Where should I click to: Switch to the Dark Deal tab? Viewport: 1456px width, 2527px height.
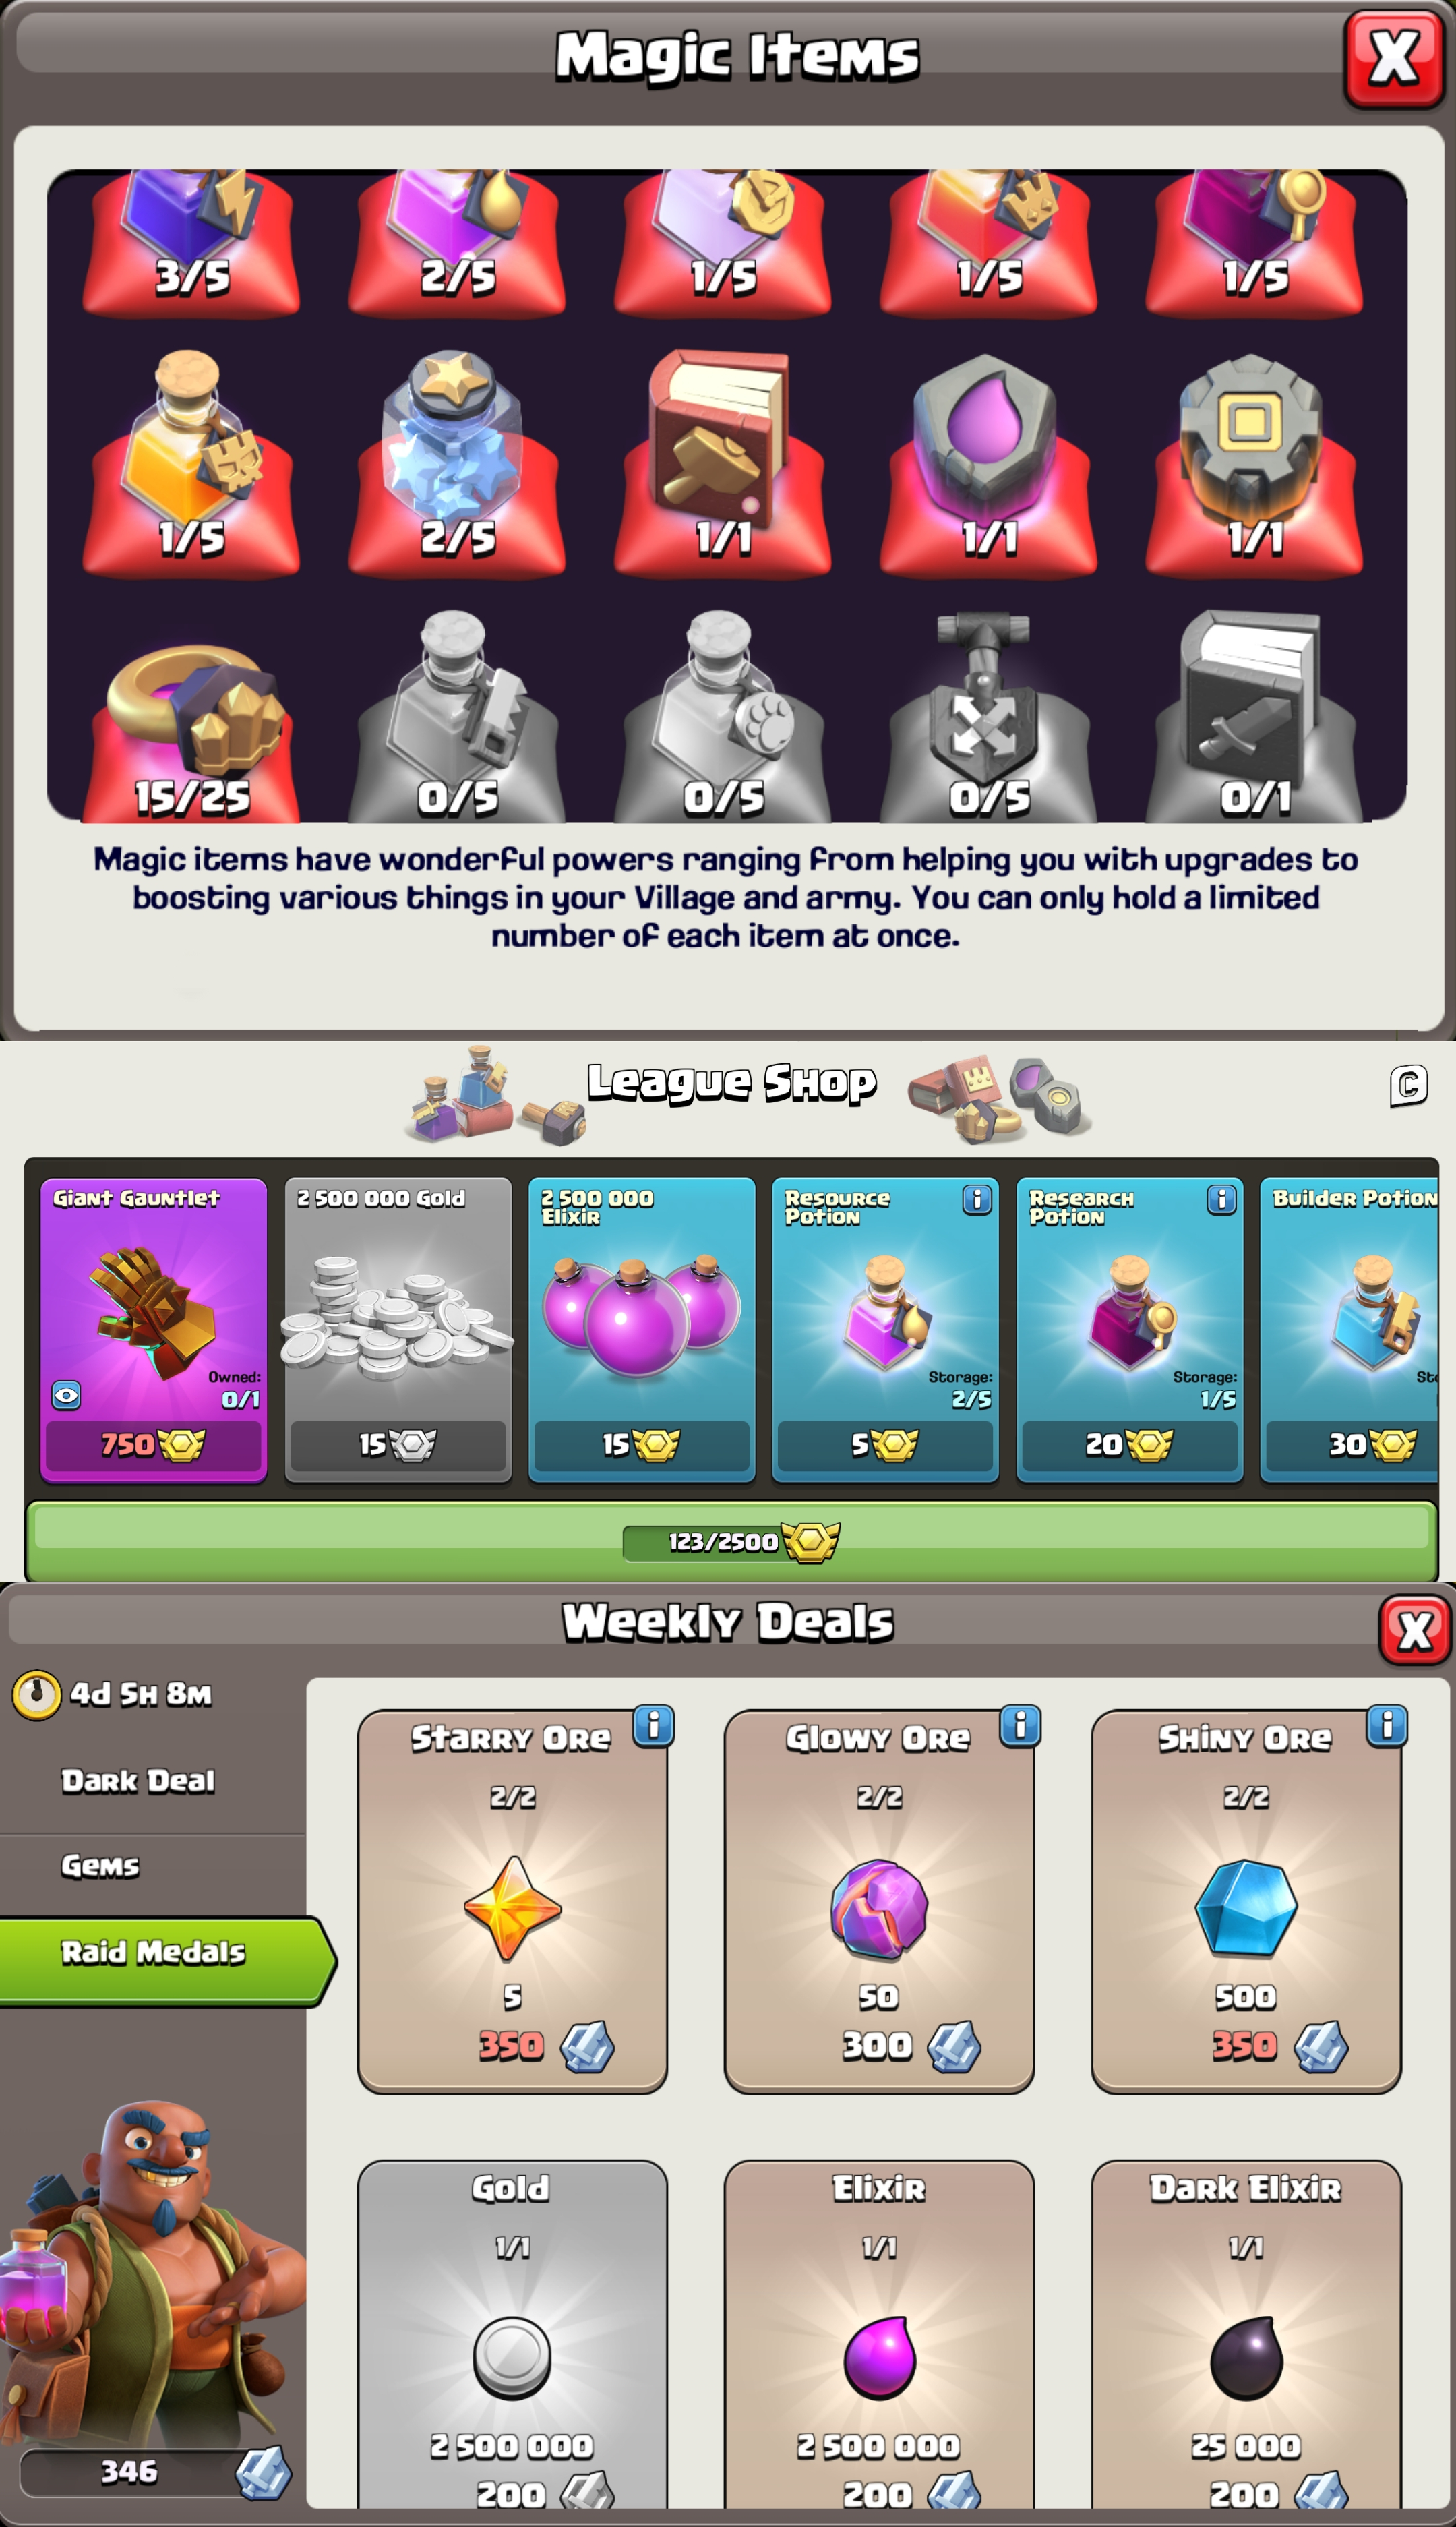click(x=138, y=1781)
